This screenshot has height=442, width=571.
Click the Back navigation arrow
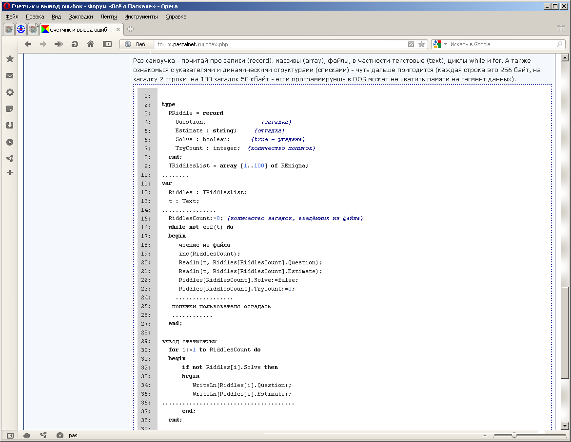(28, 44)
